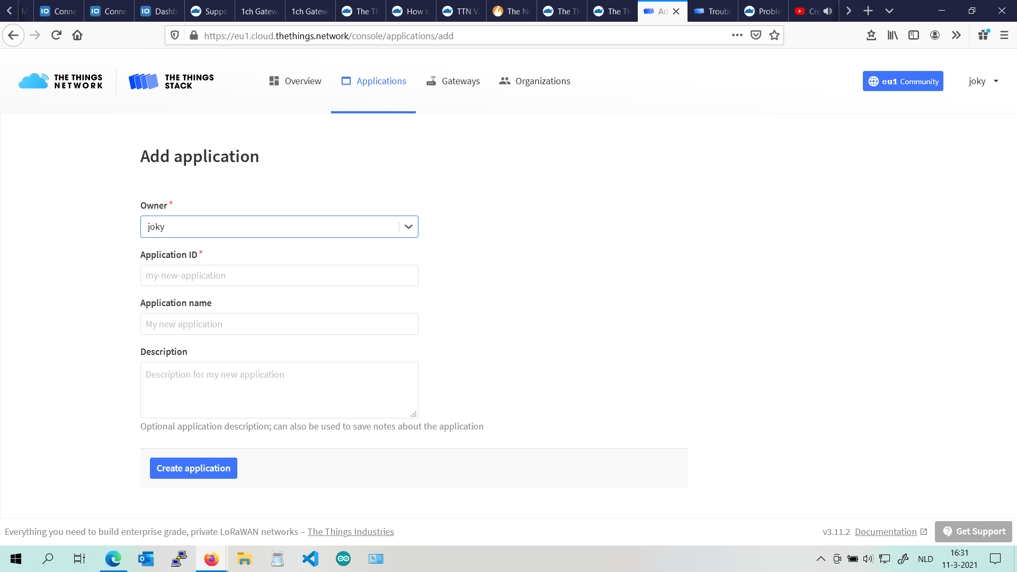This screenshot has height=572, width=1017.
Task: Click the Applications nav icon
Action: pyautogui.click(x=346, y=81)
